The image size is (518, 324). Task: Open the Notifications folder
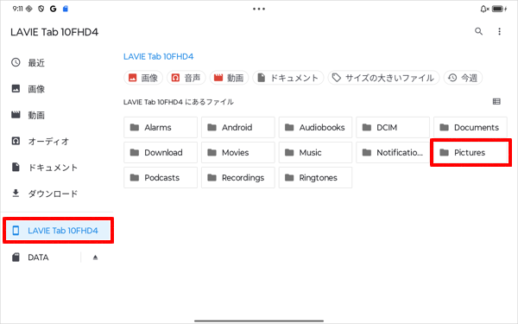click(x=393, y=152)
